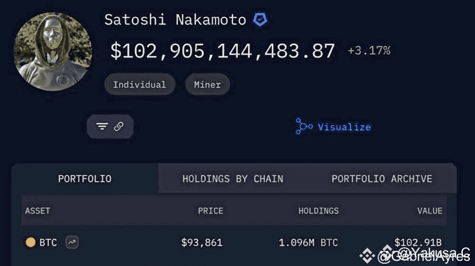475x266 pixels.
Task: Sort by the Asset column header
Action: click(38, 211)
